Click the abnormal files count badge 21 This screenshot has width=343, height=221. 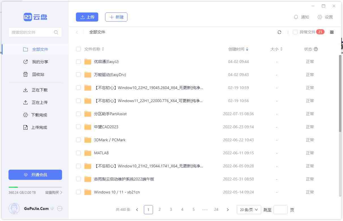point(320,32)
